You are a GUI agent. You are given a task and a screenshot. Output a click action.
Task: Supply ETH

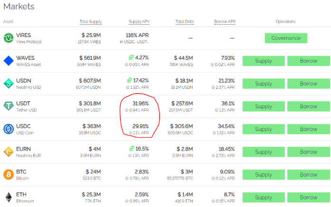[x=264, y=198]
